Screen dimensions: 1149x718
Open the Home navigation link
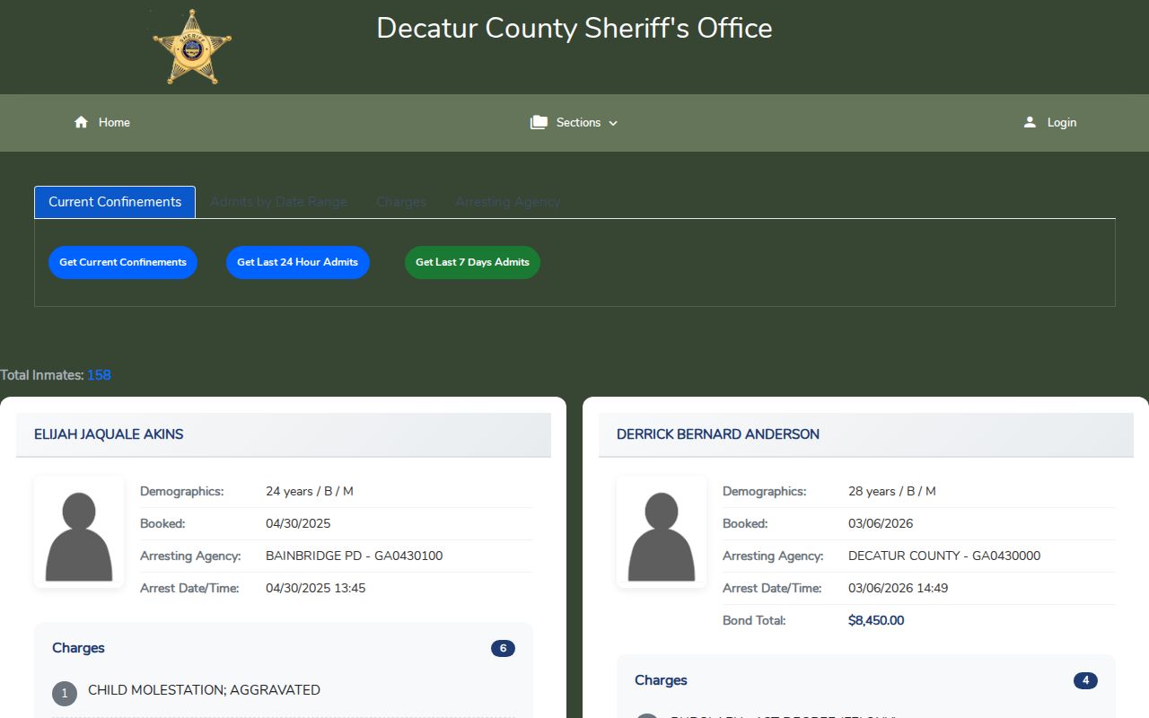[114, 122]
